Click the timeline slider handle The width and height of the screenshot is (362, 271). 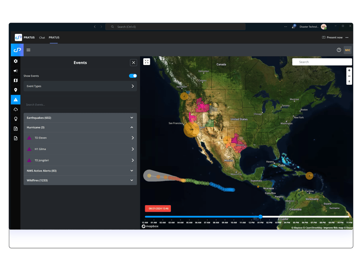260,217
